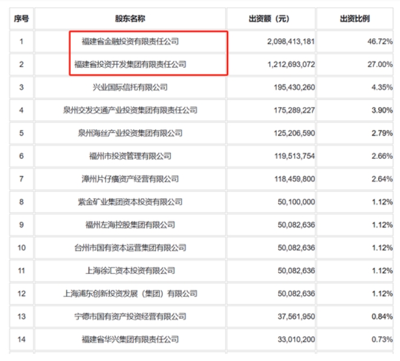Click the 股东名称 column header
The width and height of the screenshot is (400, 361).
(130, 19)
